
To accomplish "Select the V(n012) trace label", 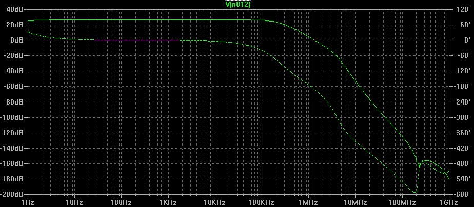I will tap(238, 4).
